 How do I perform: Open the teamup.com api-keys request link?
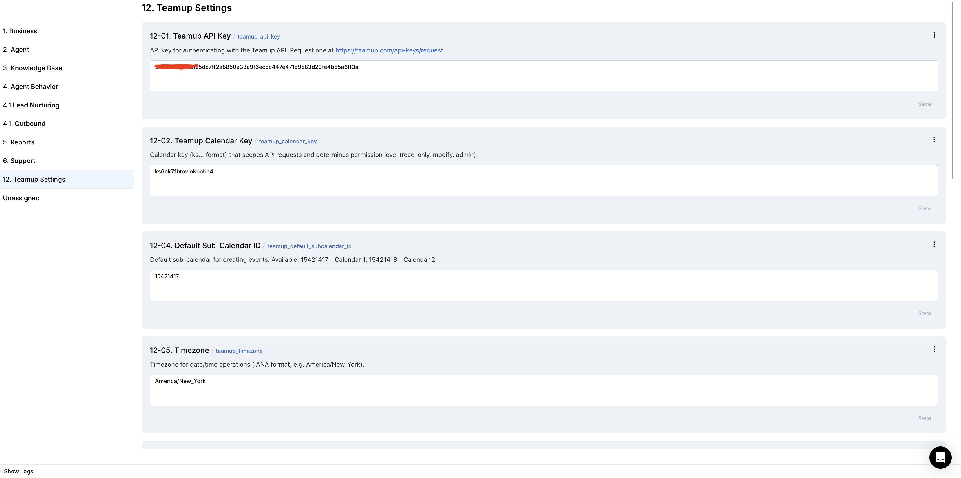click(389, 50)
